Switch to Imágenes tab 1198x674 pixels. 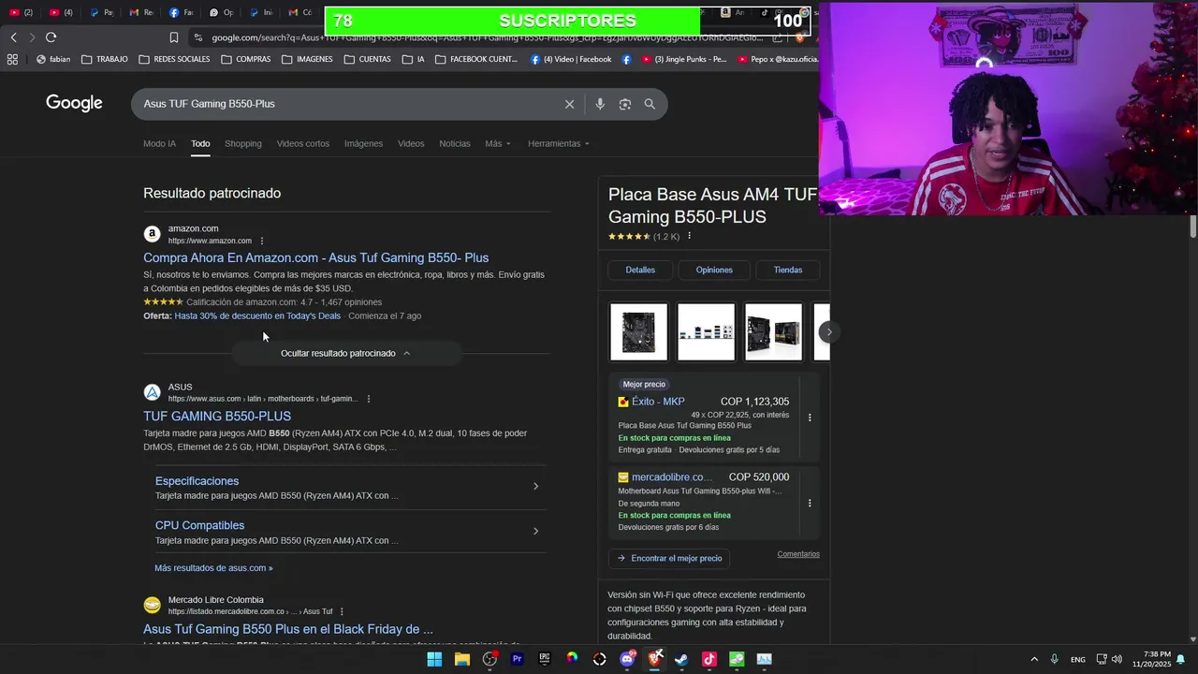tap(363, 143)
